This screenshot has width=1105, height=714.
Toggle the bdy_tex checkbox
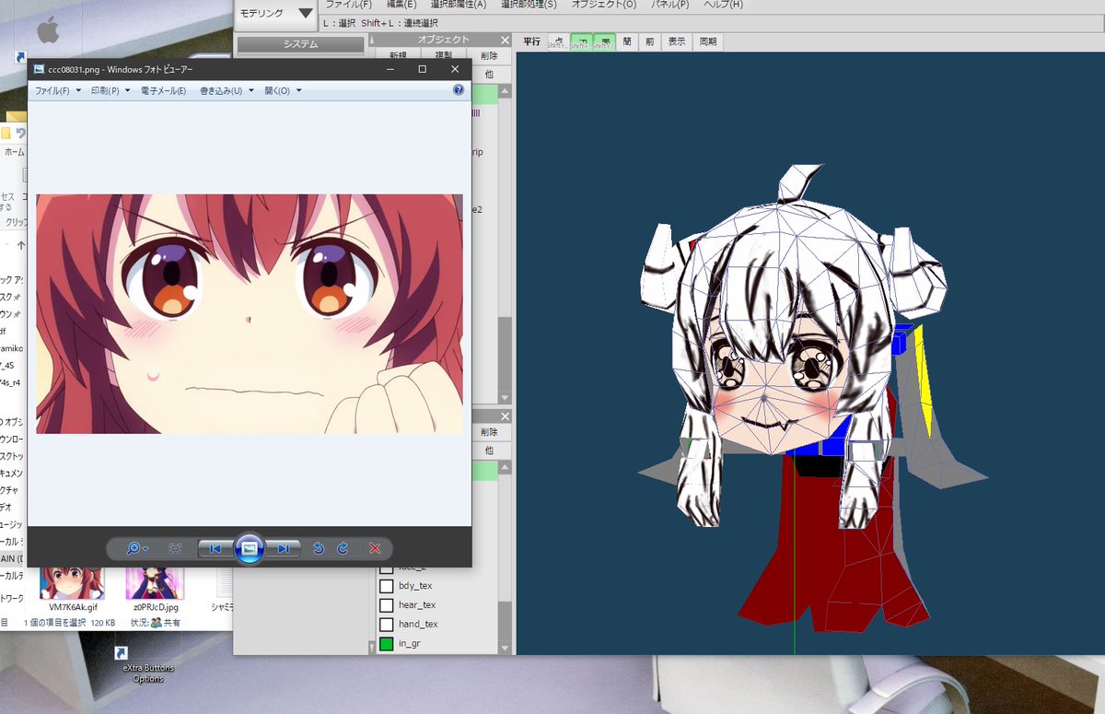387,586
